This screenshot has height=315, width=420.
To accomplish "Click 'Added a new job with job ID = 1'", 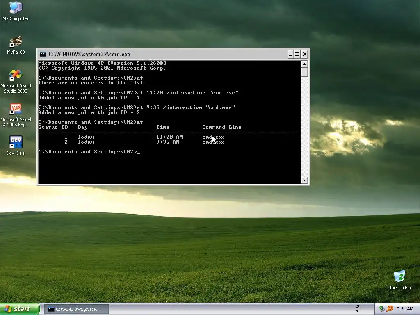I will 89,98.
